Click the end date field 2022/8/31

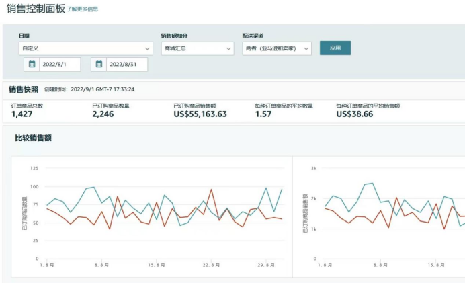[x=127, y=65]
